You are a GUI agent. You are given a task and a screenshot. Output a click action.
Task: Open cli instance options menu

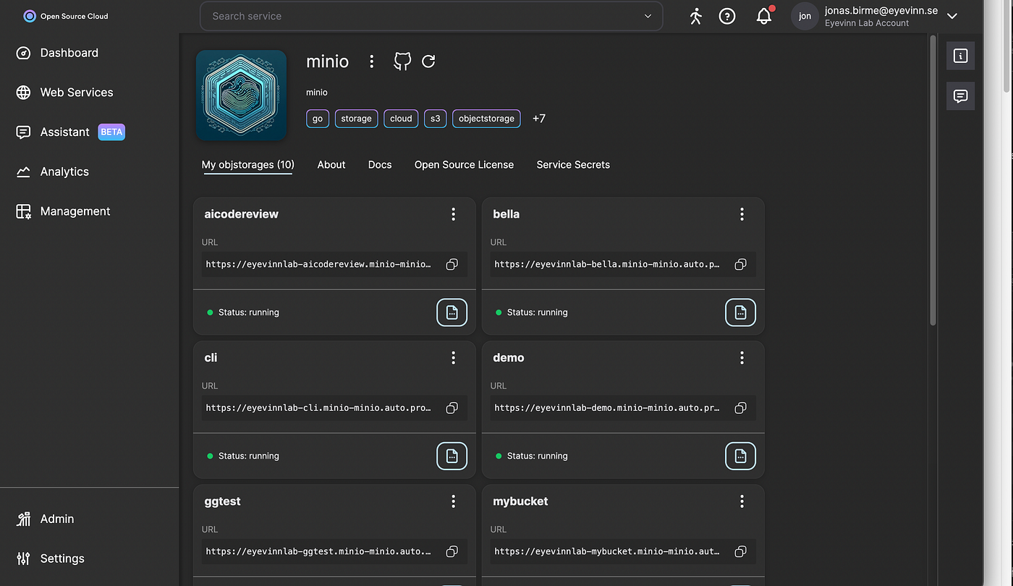[x=453, y=357]
